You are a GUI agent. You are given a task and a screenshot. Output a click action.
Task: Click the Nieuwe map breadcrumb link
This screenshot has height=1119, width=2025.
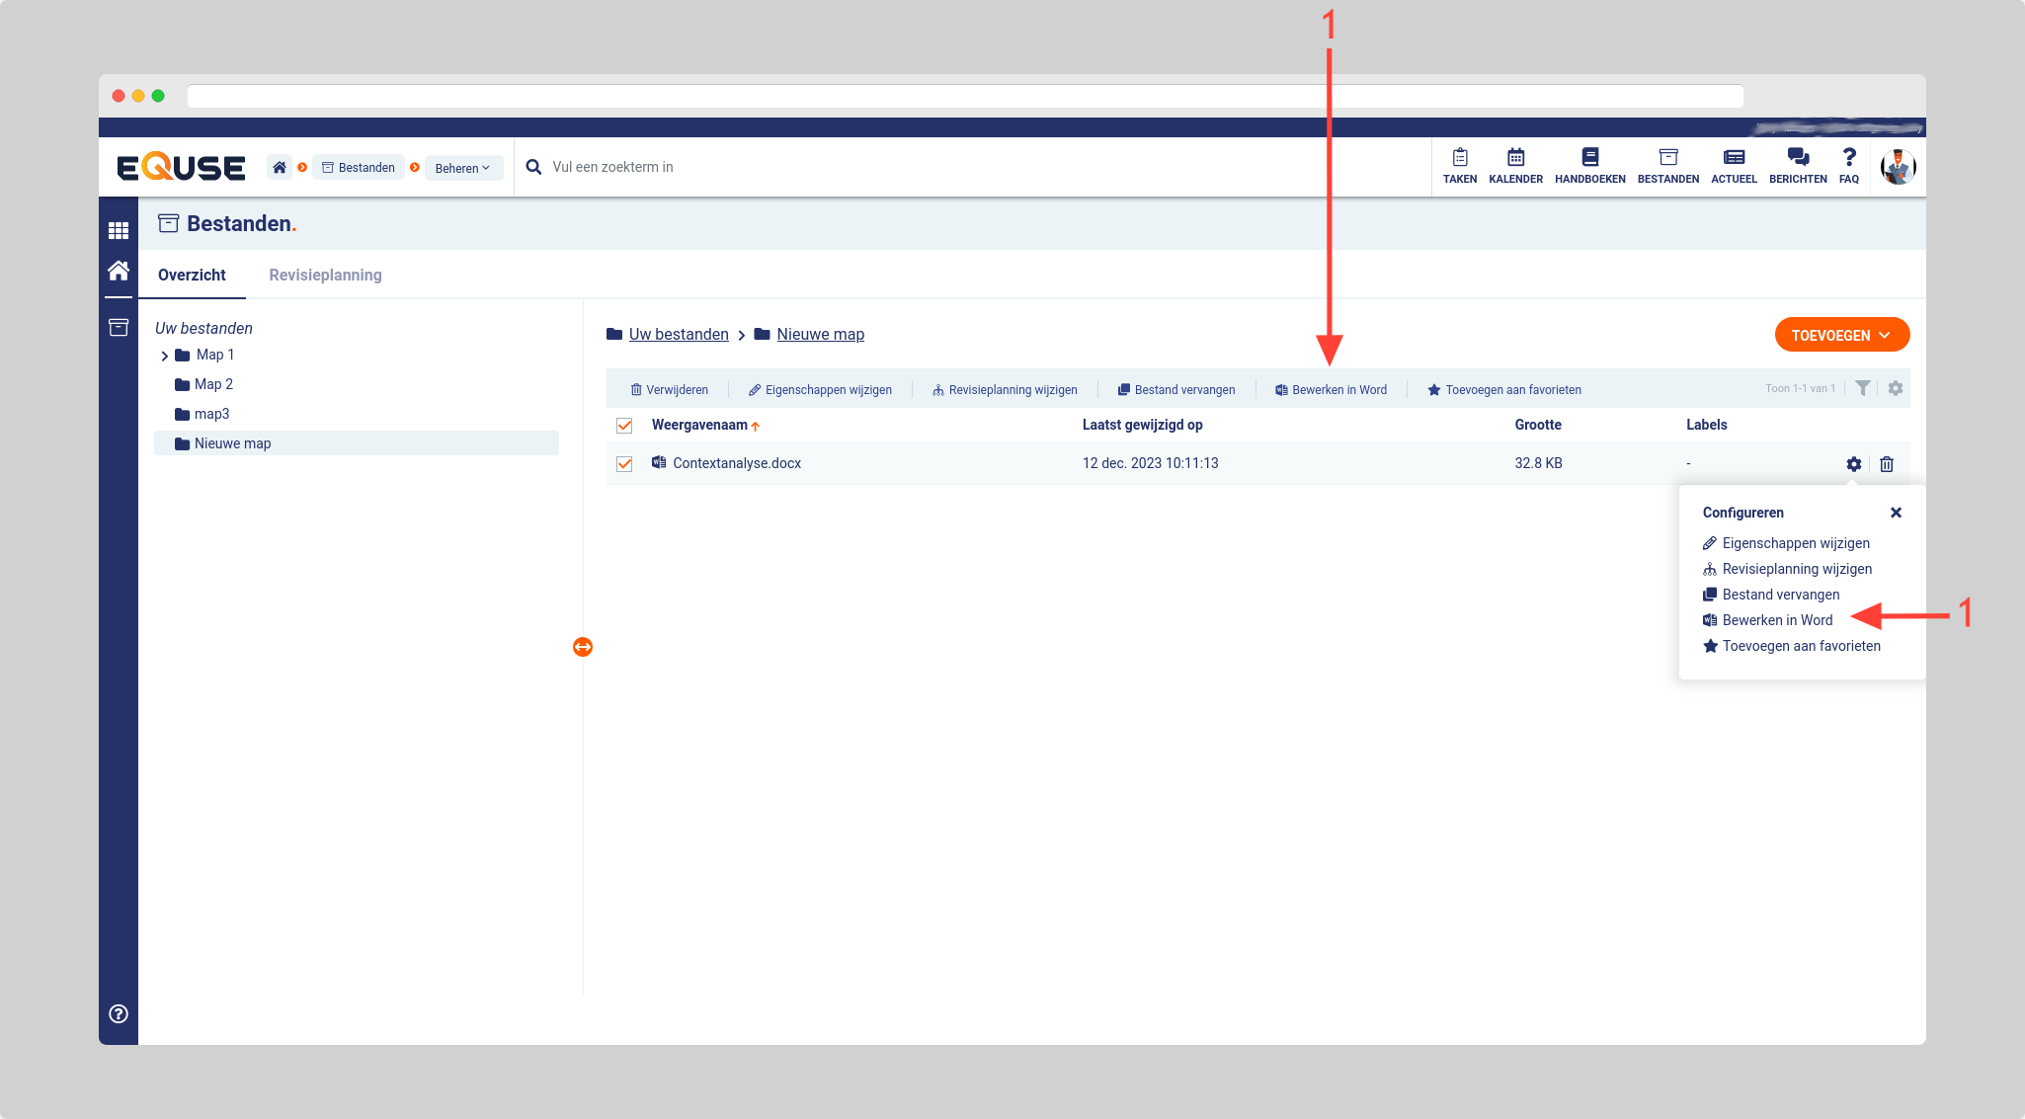coord(820,335)
